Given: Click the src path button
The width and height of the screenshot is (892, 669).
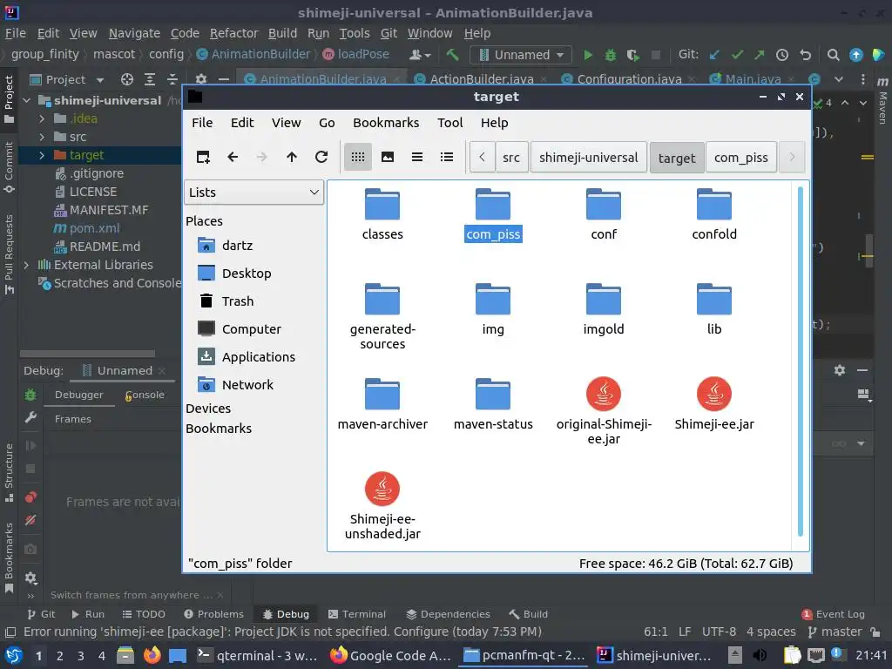Looking at the screenshot, I should 510,158.
